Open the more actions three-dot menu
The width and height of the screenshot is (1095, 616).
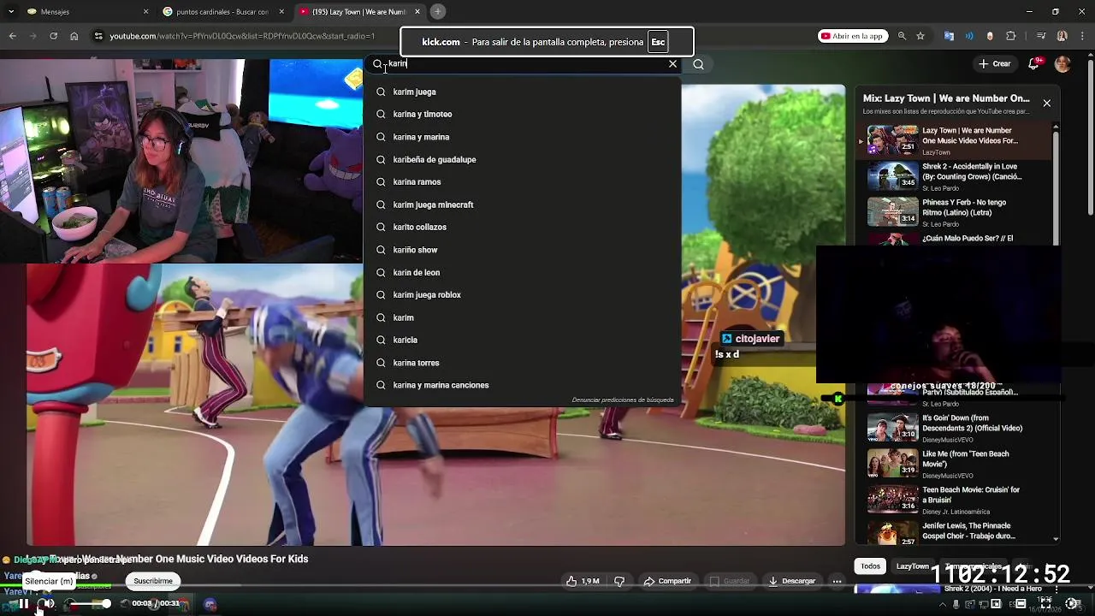(838, 581)
